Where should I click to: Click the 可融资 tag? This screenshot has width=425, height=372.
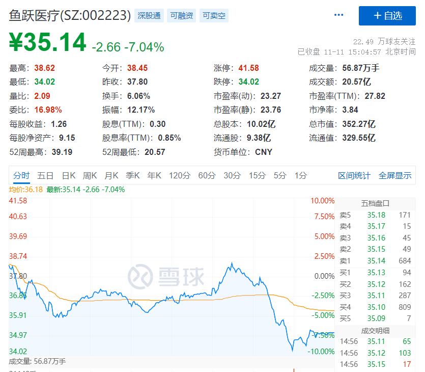[x=181, y=16]
